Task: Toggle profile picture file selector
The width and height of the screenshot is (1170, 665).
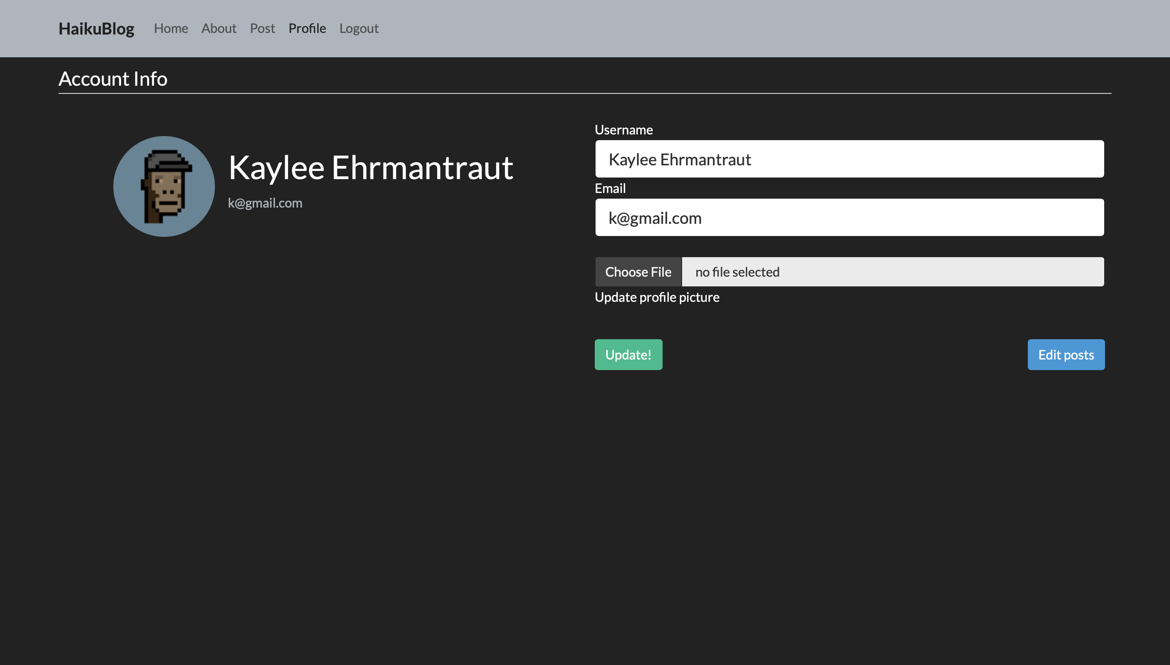Action: click(x=638, y=271)
